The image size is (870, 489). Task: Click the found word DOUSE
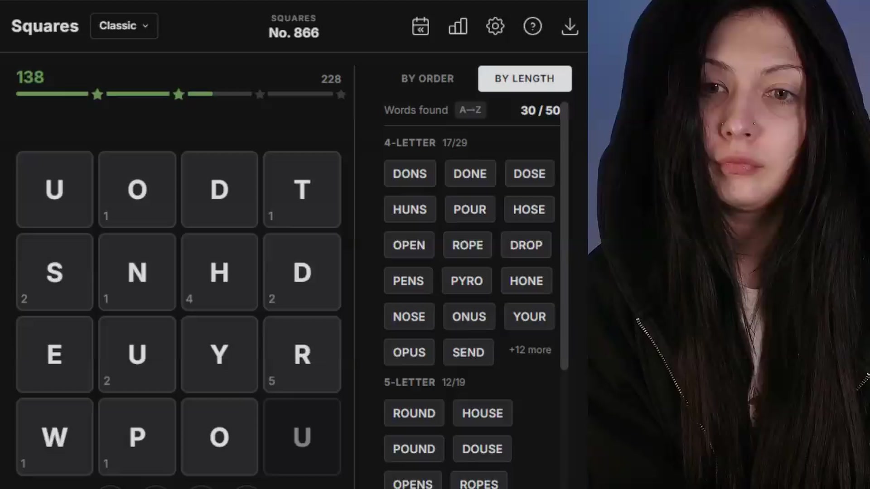pyautogui.click(x=482, y=449)
